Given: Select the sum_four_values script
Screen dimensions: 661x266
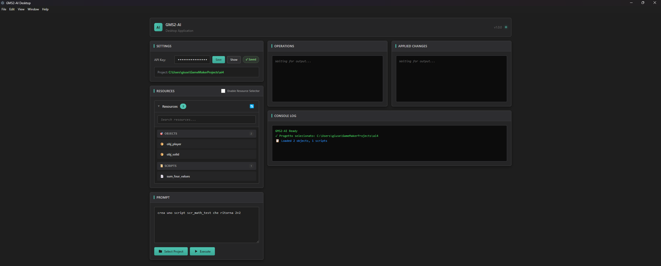Looking at the screenshot, I should (207, 176).
